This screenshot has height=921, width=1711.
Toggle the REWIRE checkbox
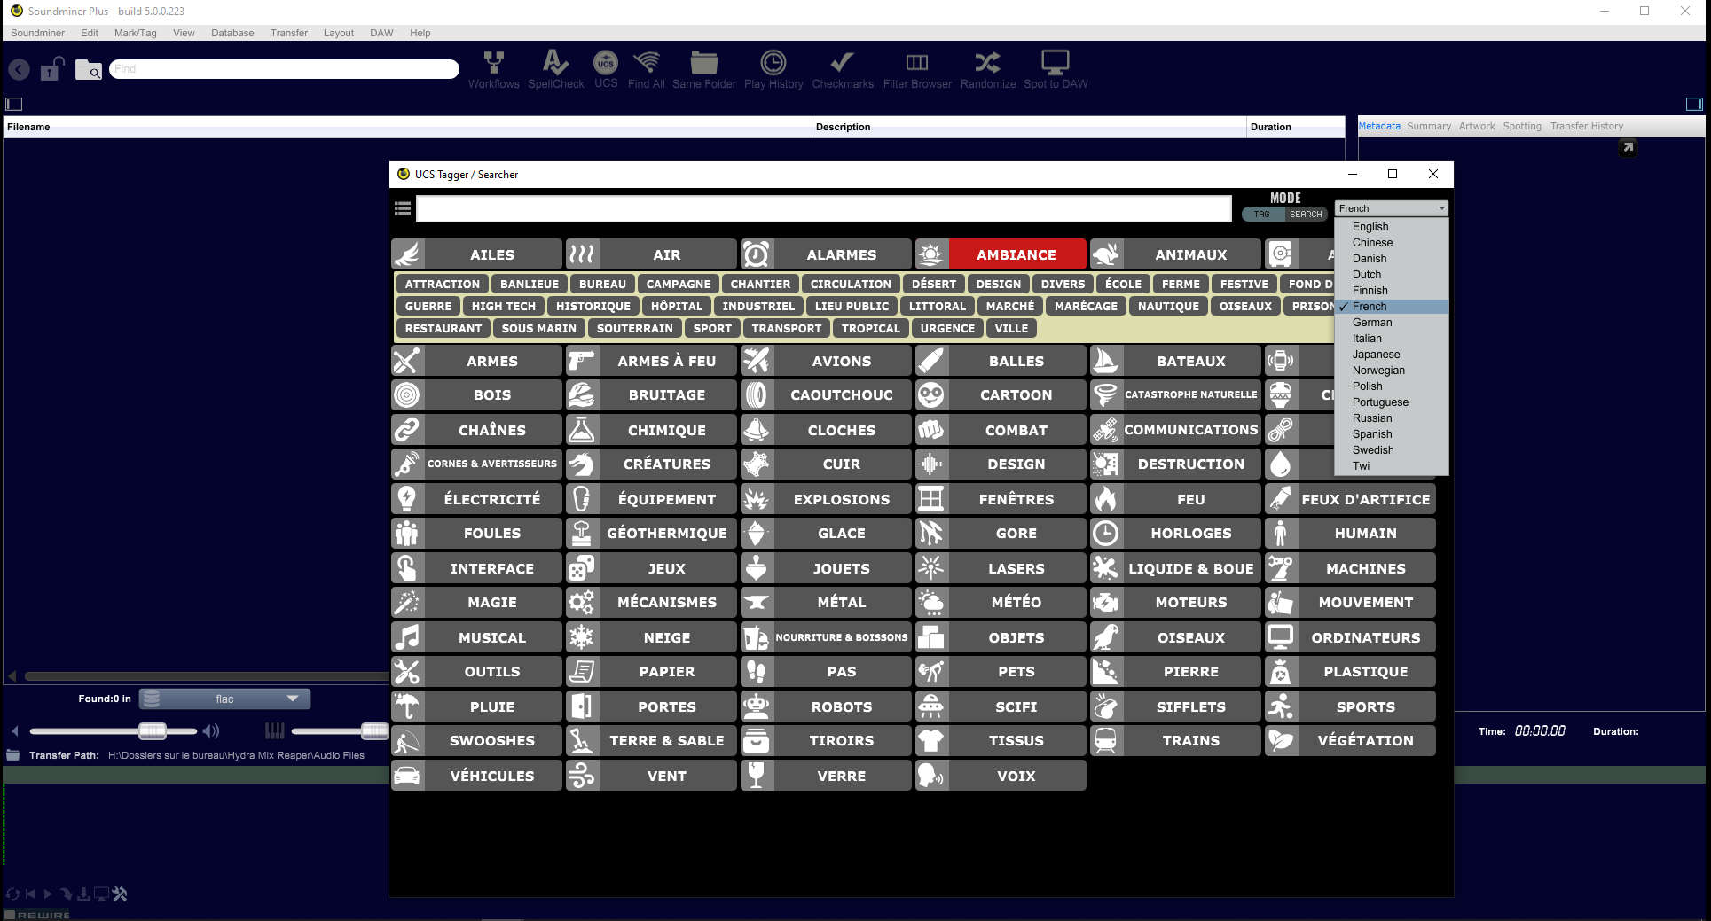10,915
